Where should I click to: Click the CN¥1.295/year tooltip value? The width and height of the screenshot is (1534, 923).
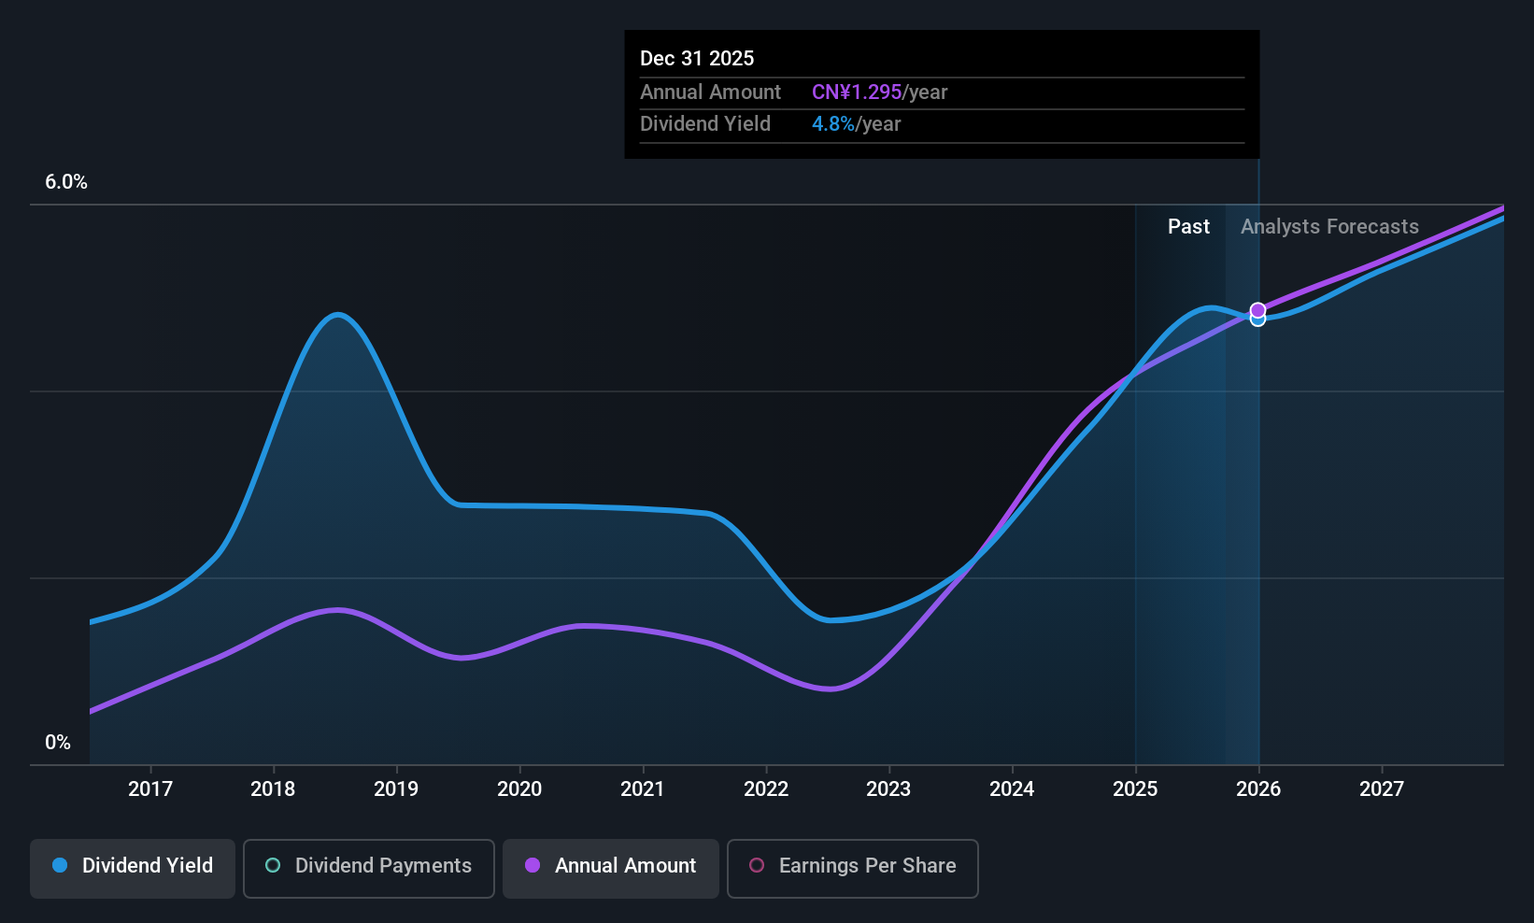coord(880,92)
